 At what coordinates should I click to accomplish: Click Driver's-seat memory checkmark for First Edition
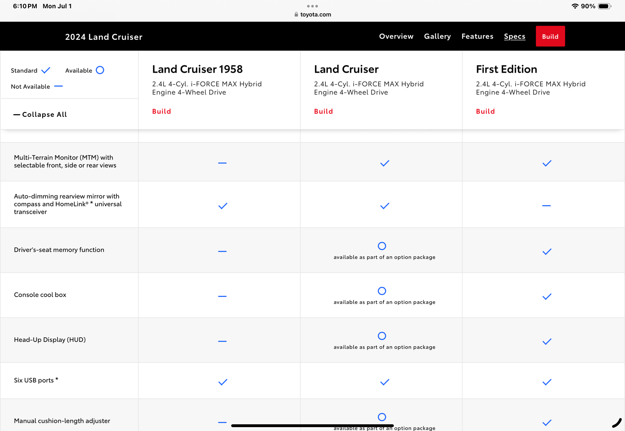pos(547,252)
